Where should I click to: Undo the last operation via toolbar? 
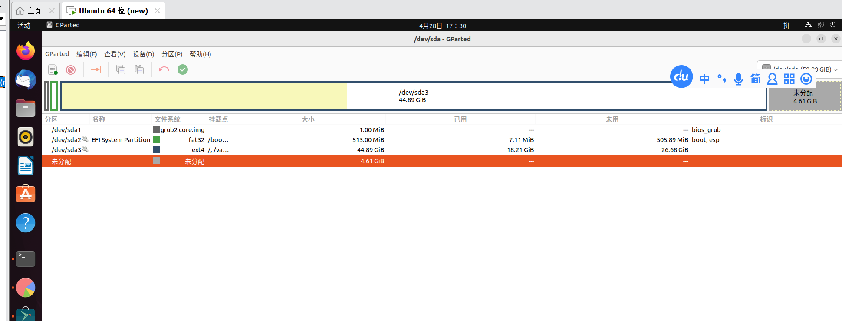[x=164, y=69]
